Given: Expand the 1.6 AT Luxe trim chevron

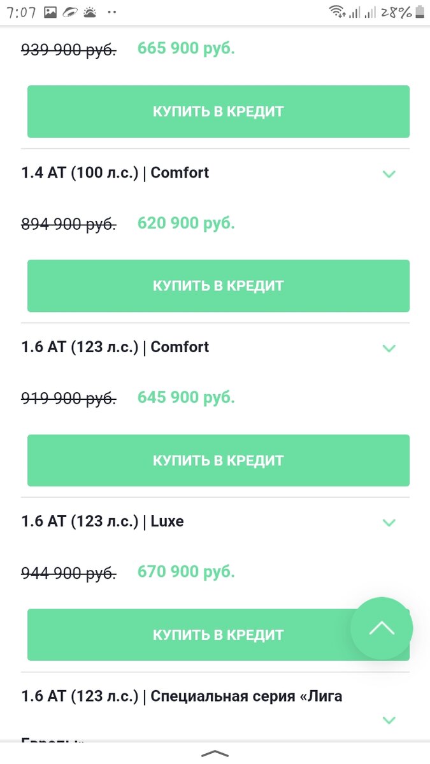Looking at the screenshot, I should 389,523.
